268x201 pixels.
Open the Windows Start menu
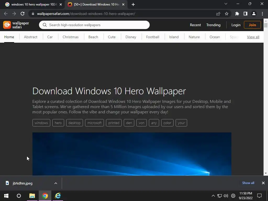coord(6,196)
